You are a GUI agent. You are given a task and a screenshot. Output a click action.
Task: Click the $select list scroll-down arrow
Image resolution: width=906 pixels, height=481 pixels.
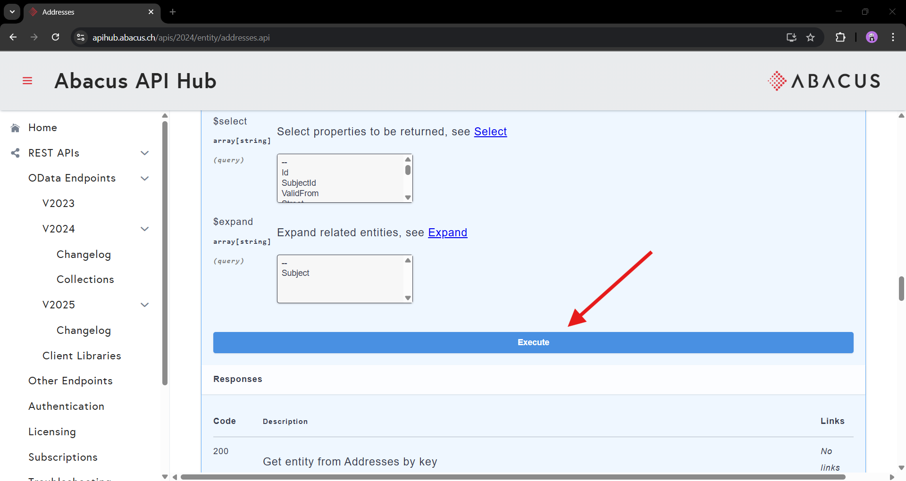coord(408,198)
